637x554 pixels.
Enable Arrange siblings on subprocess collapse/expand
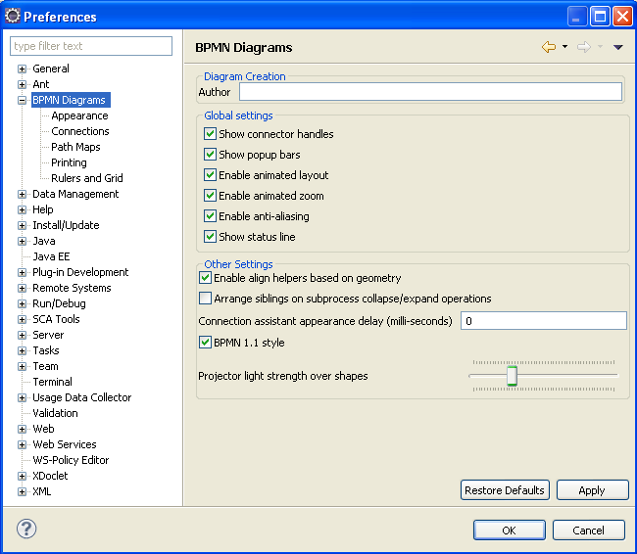click(205, 299)
